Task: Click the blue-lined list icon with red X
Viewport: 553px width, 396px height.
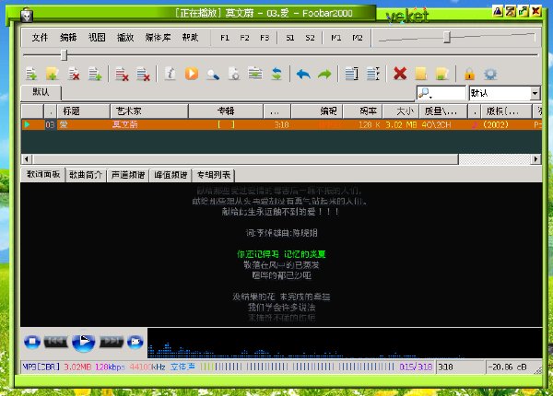Action: tap(143, 74)
